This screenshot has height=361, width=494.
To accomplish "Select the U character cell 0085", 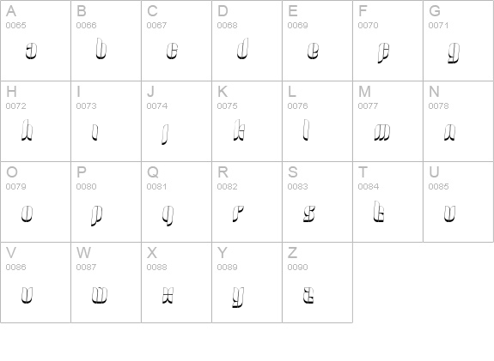I will 459,202.
